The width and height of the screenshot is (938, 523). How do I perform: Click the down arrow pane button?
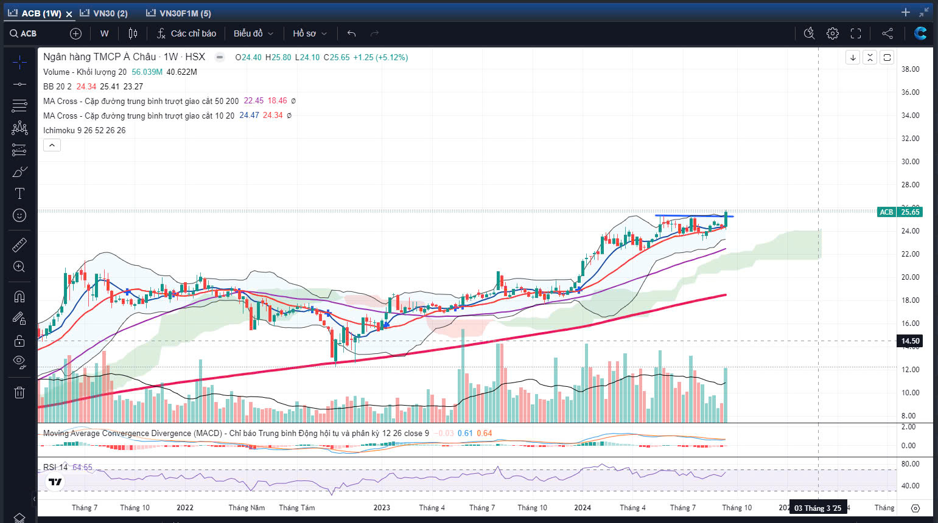click(x=853, y=57)
